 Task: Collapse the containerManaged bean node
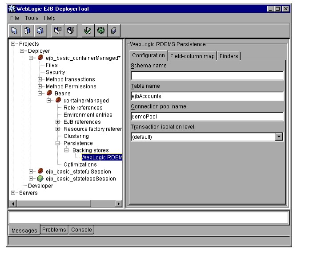[49, 100]
